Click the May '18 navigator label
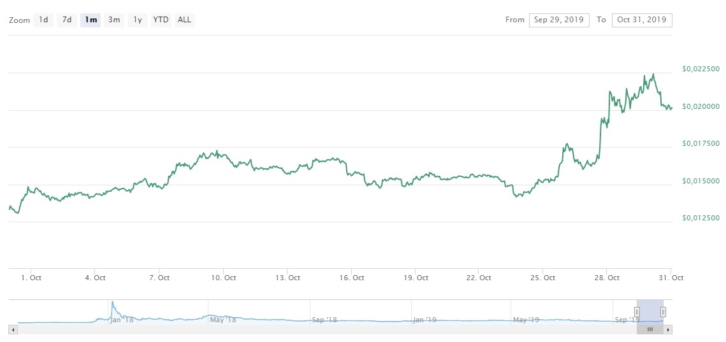Image resolution: width=726 pixels, height=342 pixels. point(223,320)
